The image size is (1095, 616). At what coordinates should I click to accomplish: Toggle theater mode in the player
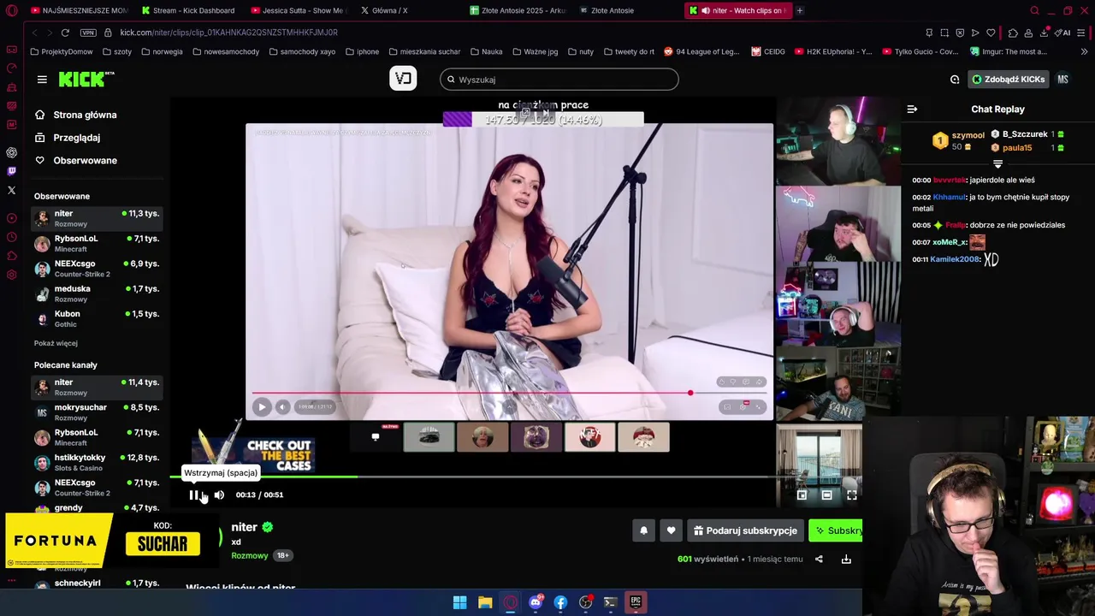pyautogui.click(x=826, y=495)
